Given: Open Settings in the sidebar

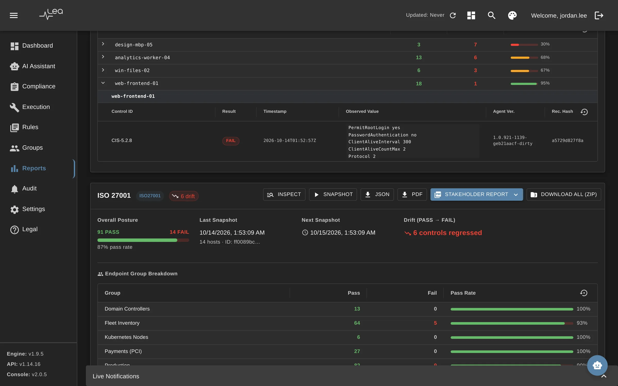Looking at the screenshot, I should pos(39,209).
